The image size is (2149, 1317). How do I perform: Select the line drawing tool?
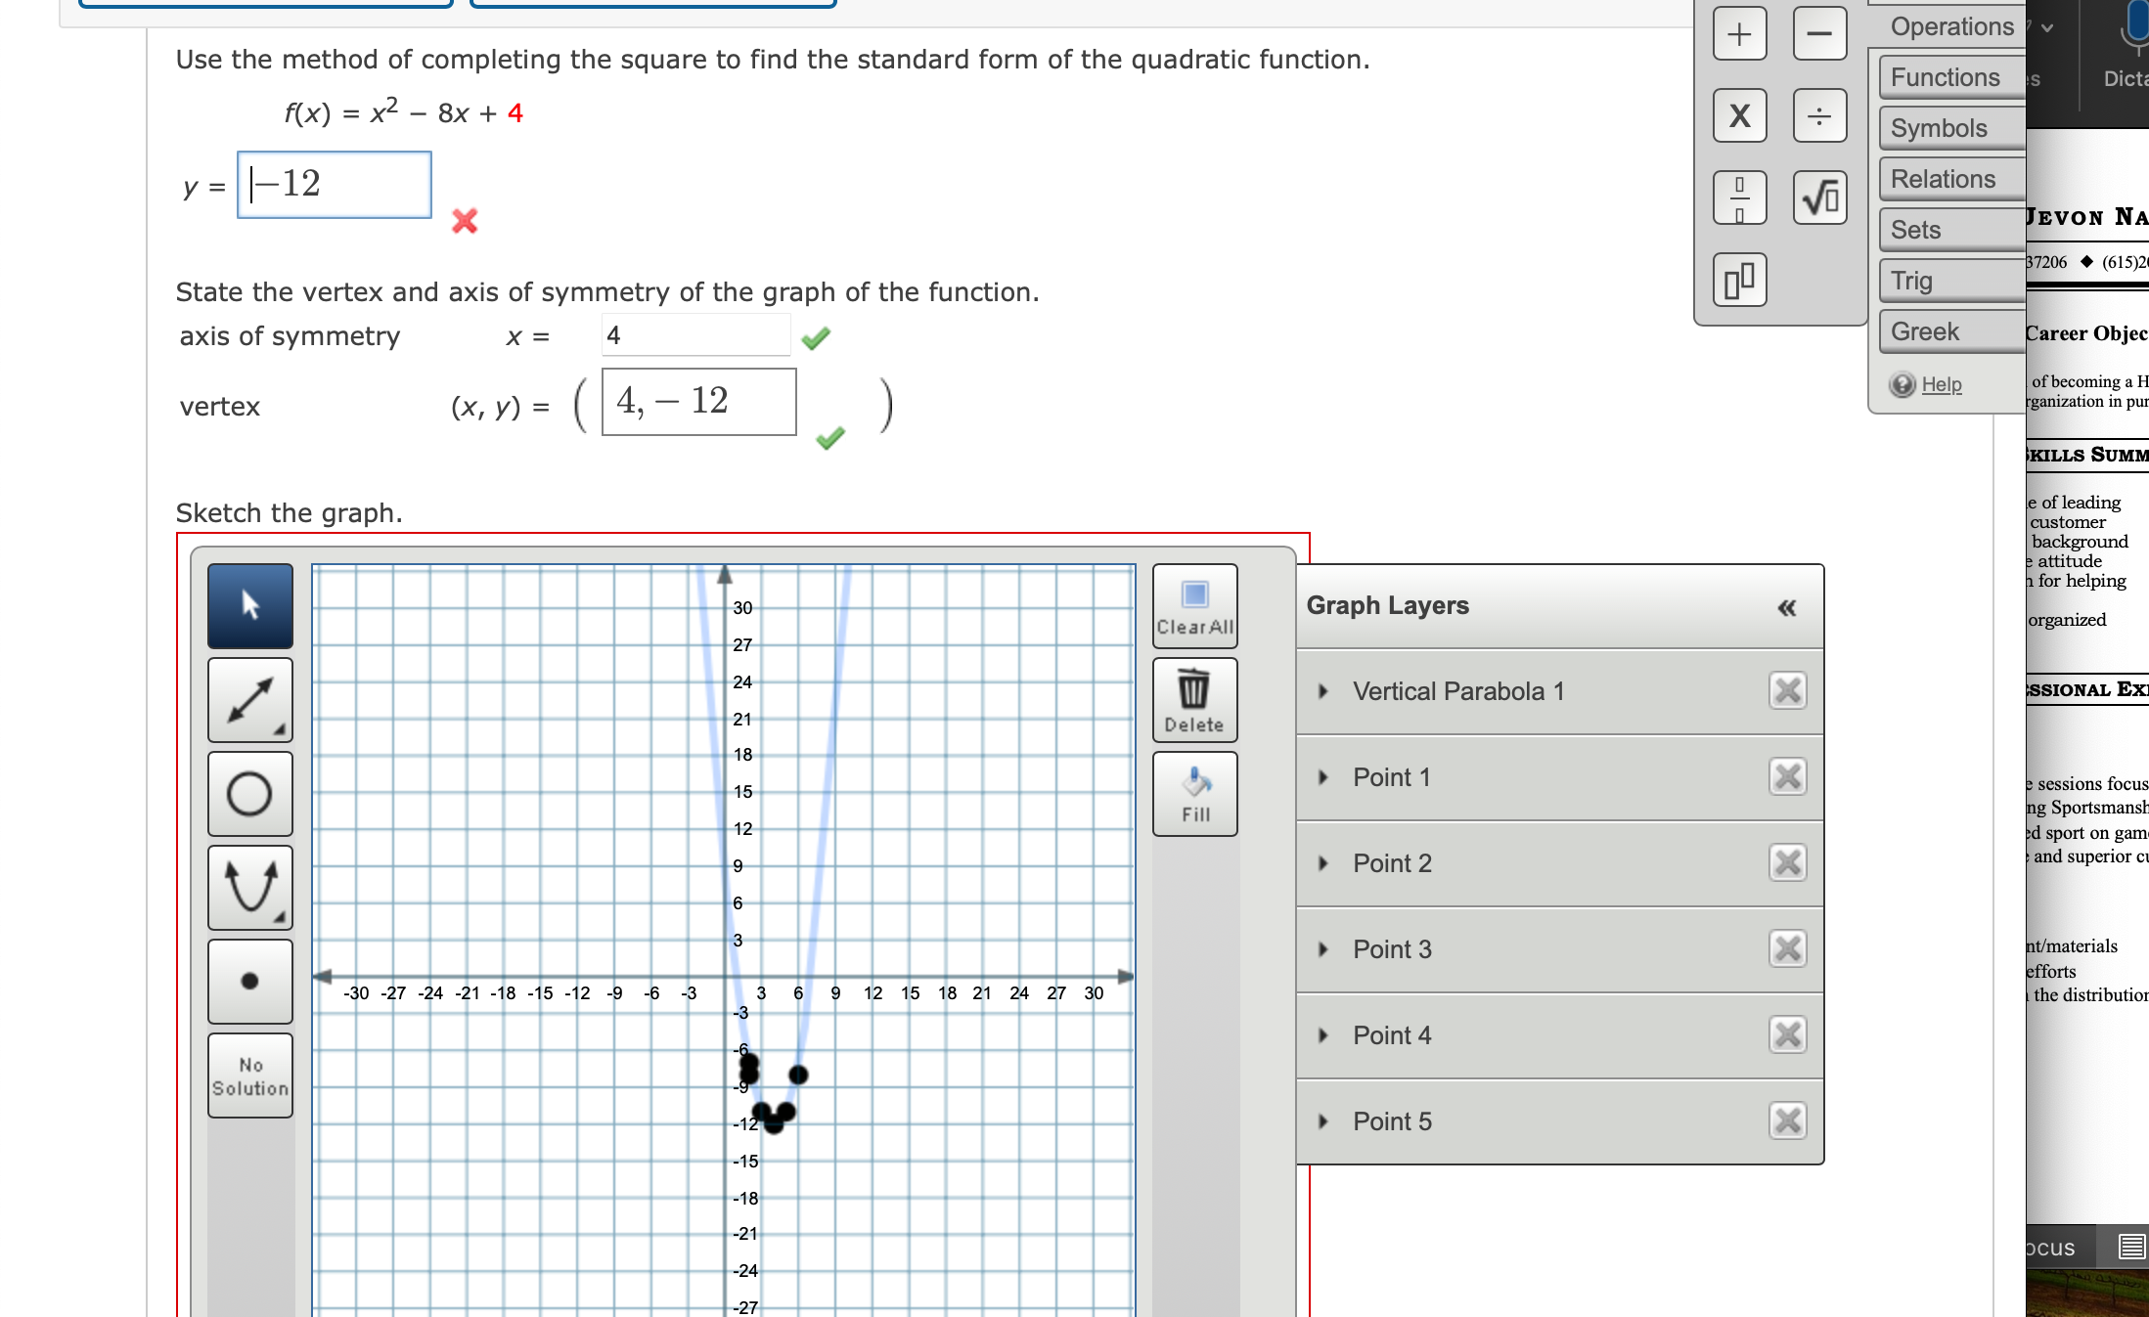249,700
